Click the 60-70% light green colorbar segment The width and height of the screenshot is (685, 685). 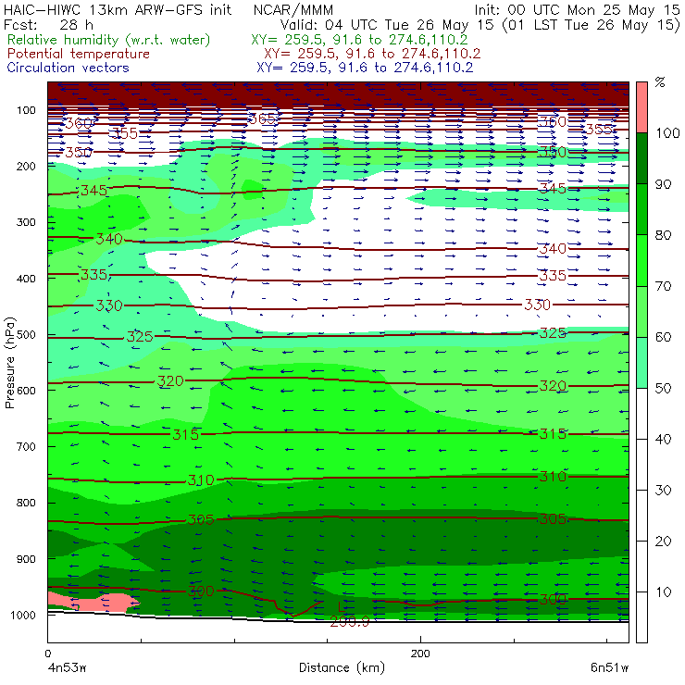coord(641,311)
